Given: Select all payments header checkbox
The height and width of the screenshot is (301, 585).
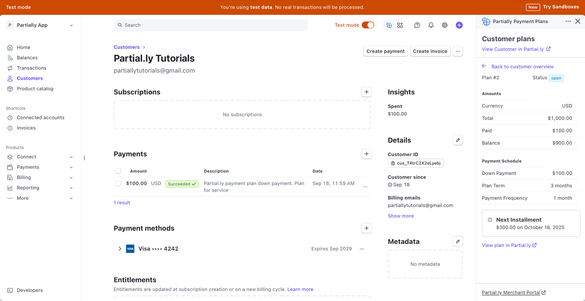Looking at the screenshot, I should pyautogui.click(x=118, y=171).
